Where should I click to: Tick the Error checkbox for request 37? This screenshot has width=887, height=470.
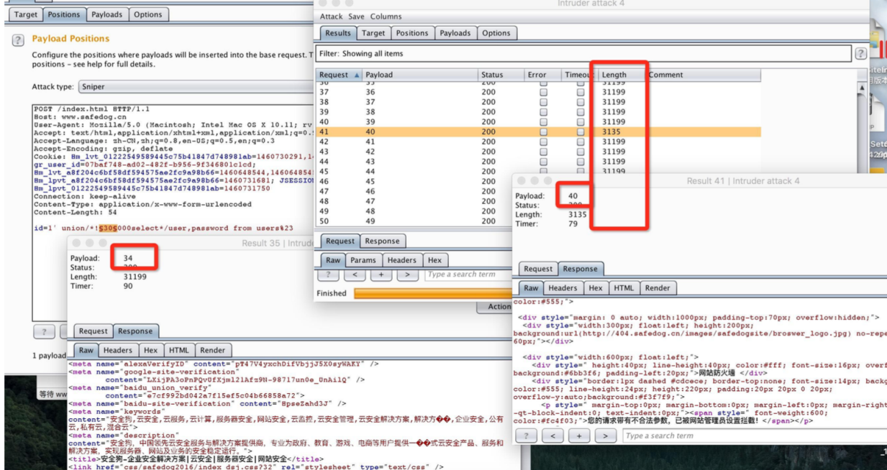tap(543, 92)
